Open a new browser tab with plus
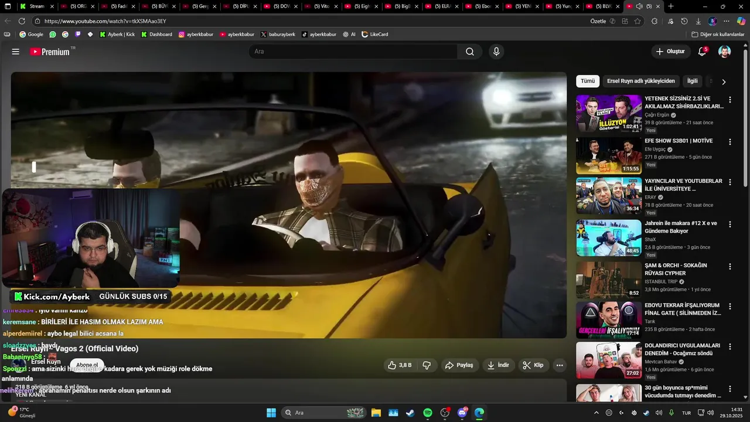Viewport: 750px width, 422px height. click(671, 6)
